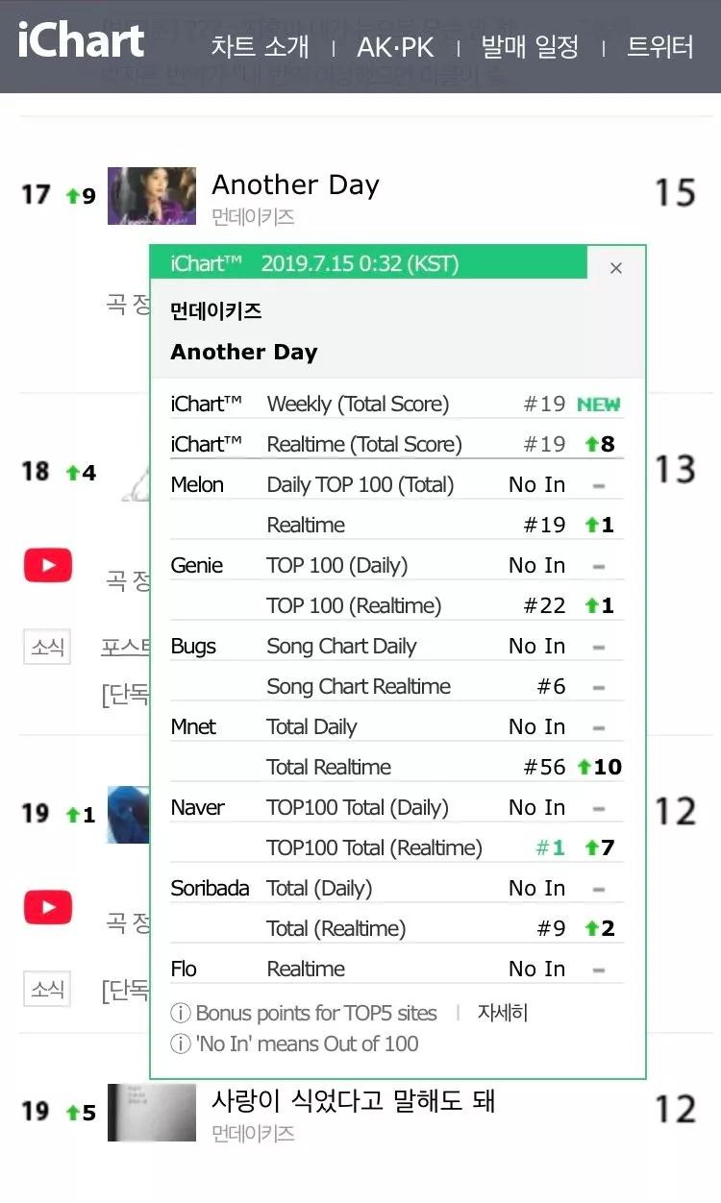The height and width of the screenshot is (1203, 721).
Task: Open the Another Day song title
Action: (x=295, y=184)
